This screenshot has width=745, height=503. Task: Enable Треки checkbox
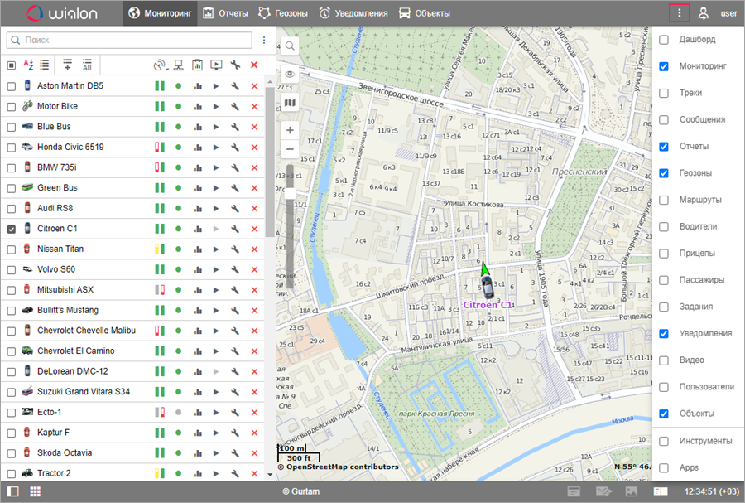pos(664,93)
